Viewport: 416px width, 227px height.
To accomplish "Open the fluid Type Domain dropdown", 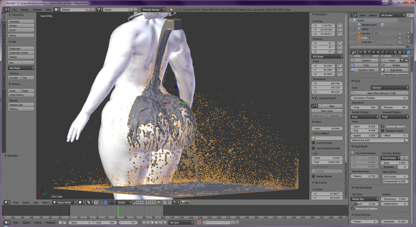I will (390, 88).
